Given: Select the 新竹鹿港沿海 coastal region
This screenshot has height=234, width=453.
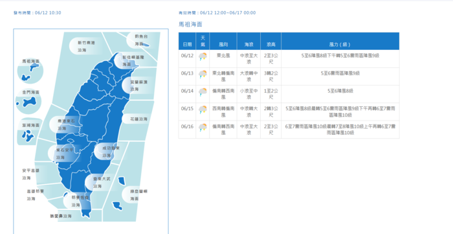Looking at the screenshot, I should pos(86,46).
